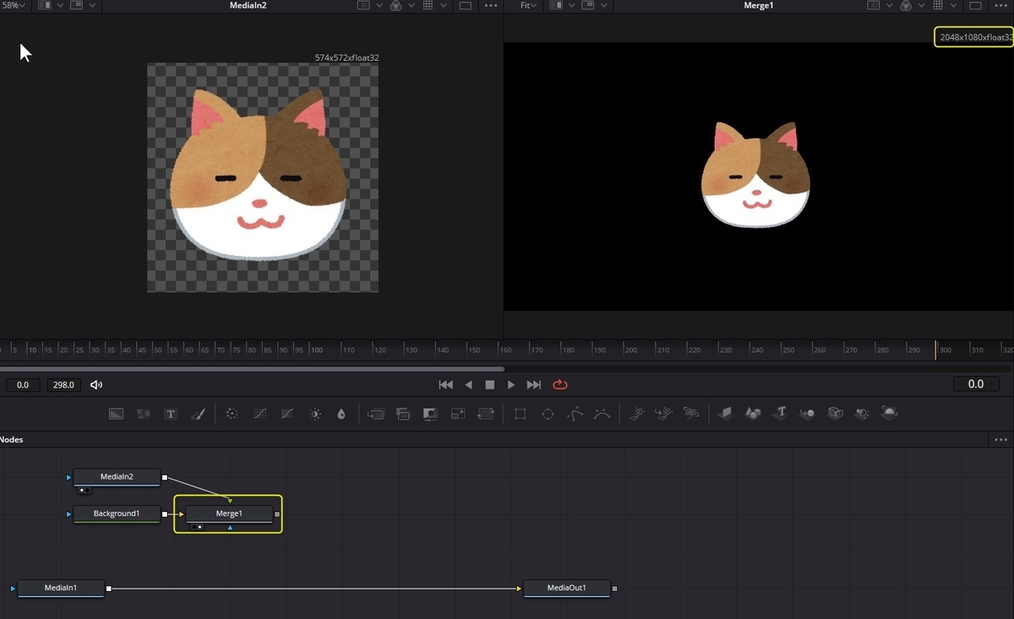The width and height of the screenshot is (1014, 619).
Task: Add a Text+ node from the toolbar
Action: pyautogui.click(x=171, y=414)
